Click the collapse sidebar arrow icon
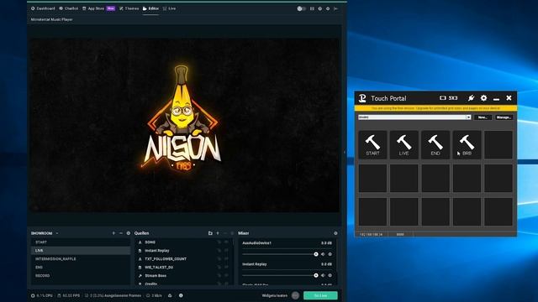 point(336,8)
